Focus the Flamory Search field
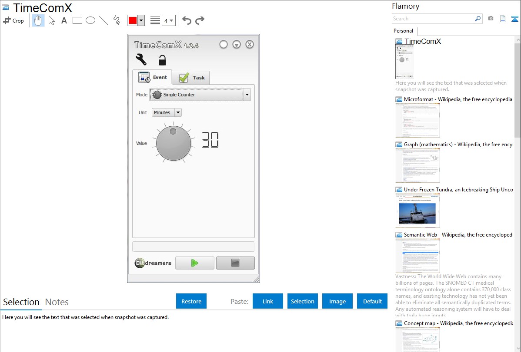 click(x=433, y=19)
